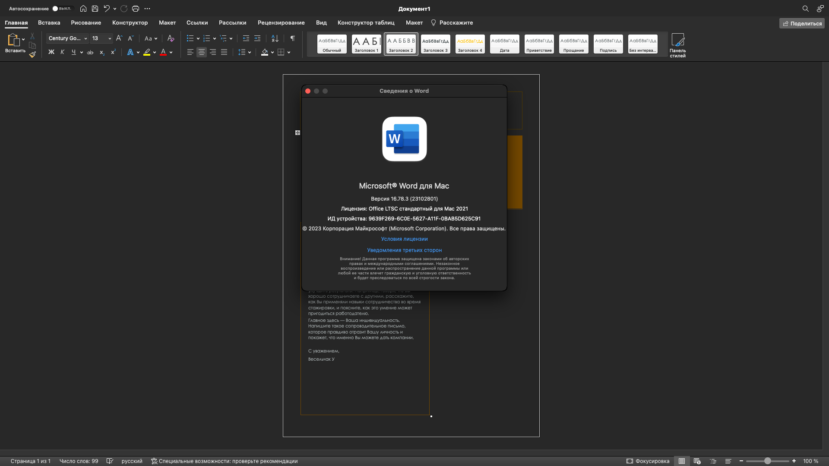Viewport: 829px width, 466px height.
Task: Open the spelling check icon in status bar
Action: point(110,461)
